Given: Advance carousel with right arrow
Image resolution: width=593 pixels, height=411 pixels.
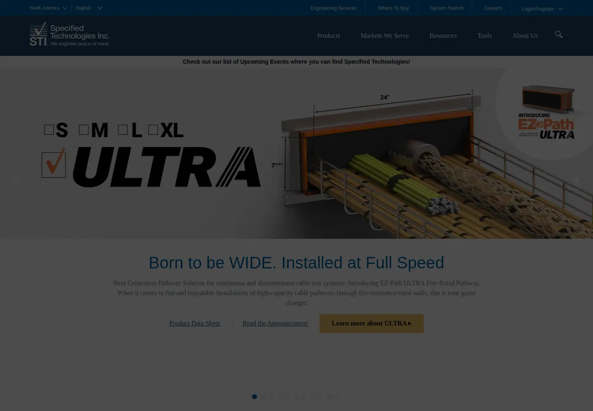Looking at the screenshot, I should coord(577,181).
